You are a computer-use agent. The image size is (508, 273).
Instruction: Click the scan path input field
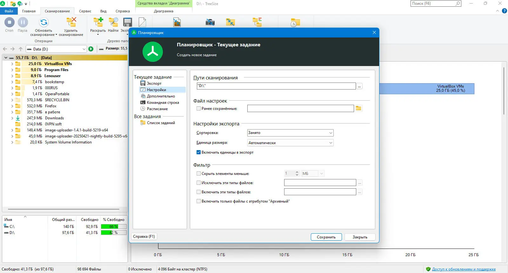[x=276, y=86]
